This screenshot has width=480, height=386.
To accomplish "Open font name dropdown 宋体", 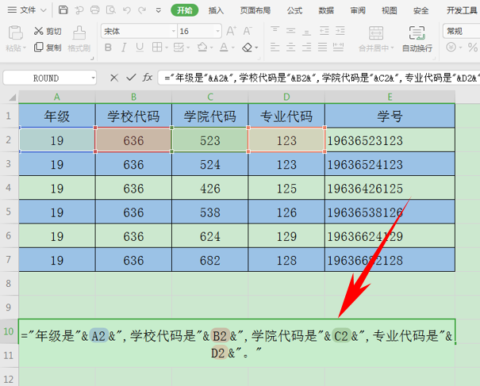I will click(x=174, y=31).
